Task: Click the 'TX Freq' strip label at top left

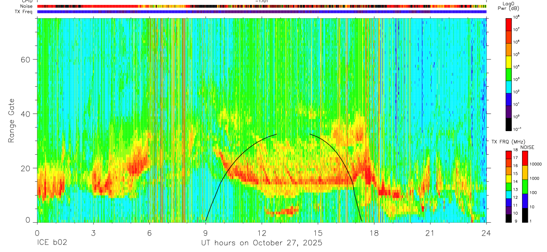Action: 24,11
